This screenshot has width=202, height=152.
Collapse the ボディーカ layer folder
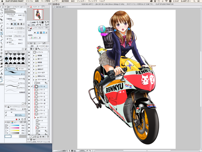pyautogui.click(x=36, y=117)
